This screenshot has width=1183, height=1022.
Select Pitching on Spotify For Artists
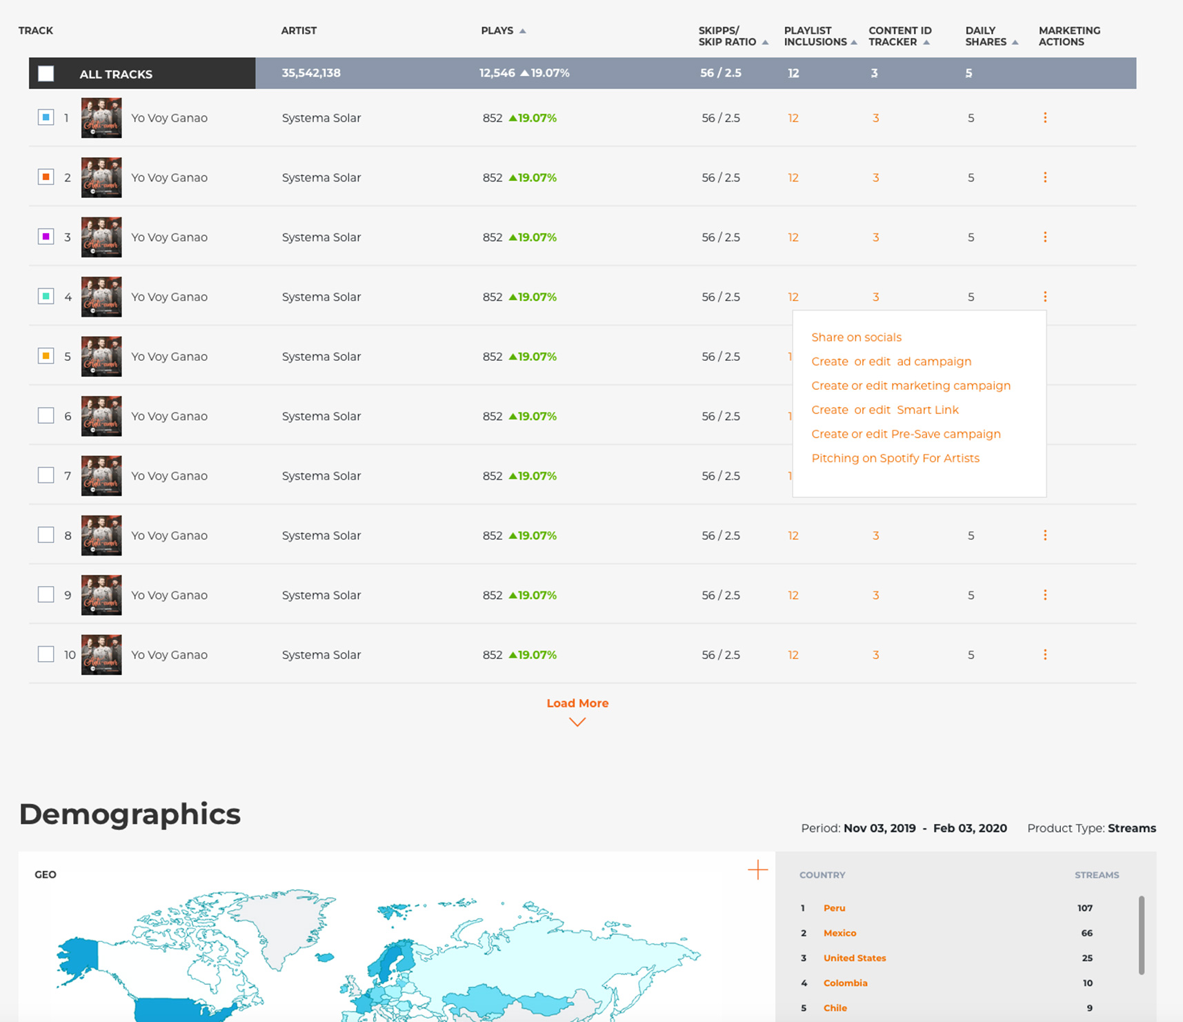895,458
